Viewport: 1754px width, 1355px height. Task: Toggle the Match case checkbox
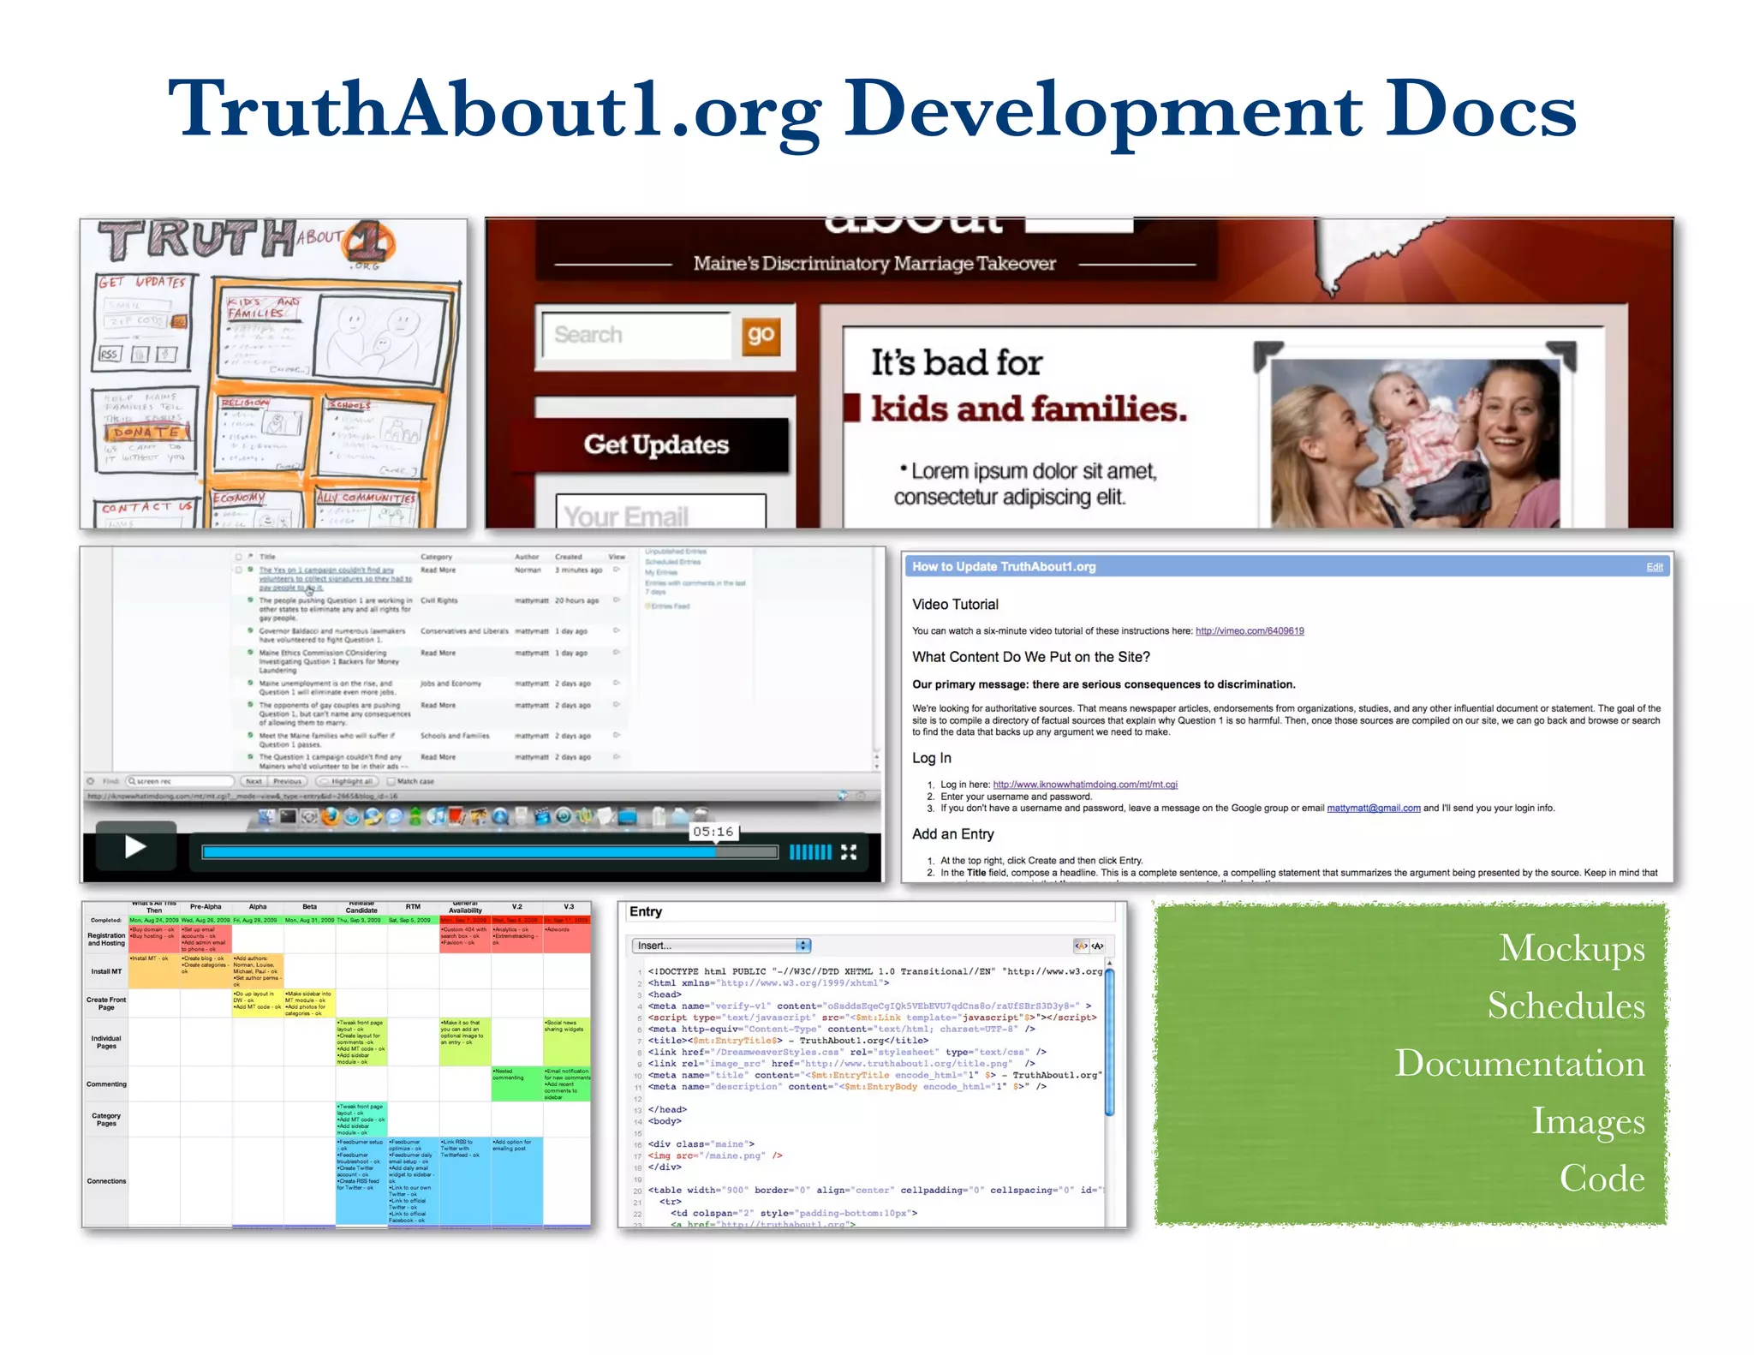391,781
